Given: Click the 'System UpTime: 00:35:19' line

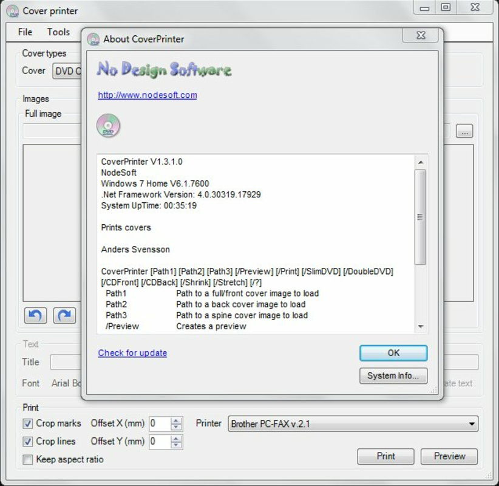Looking at the screenshot, I should click(149, 206).
